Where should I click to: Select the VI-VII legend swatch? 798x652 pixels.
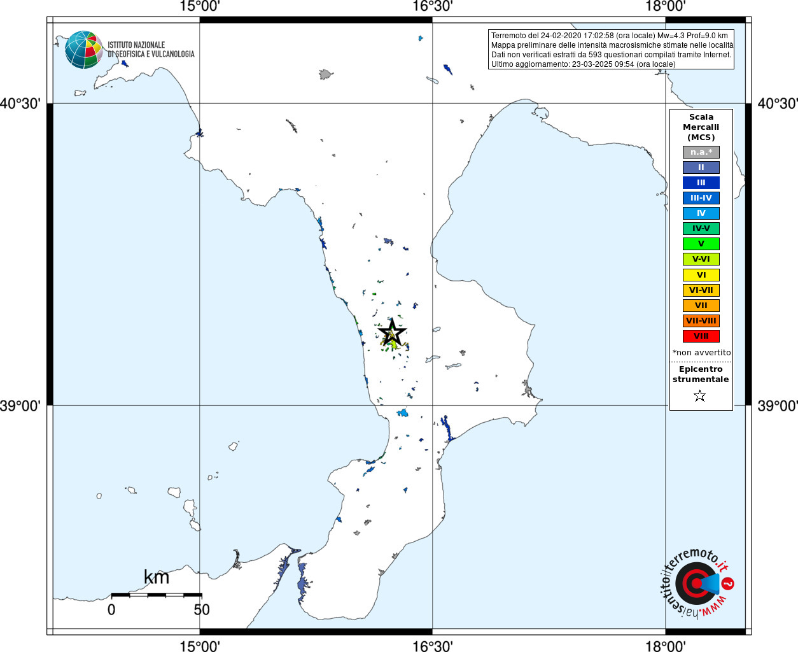[701, 290]
